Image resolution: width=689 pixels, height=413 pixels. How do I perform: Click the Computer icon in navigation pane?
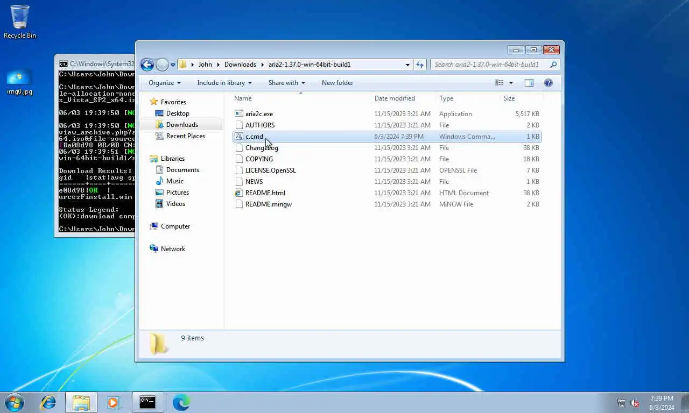coord(154,226)
